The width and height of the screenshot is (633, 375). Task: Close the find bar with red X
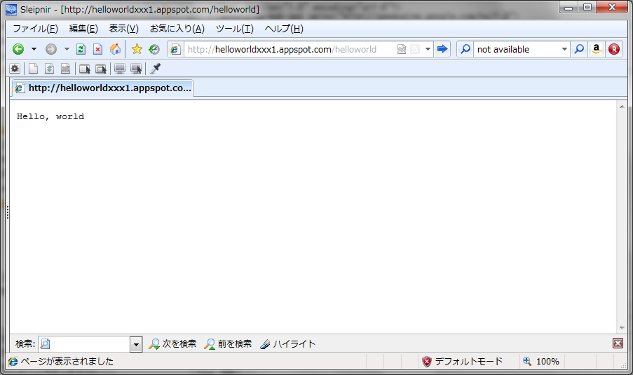tap(618, 343)
